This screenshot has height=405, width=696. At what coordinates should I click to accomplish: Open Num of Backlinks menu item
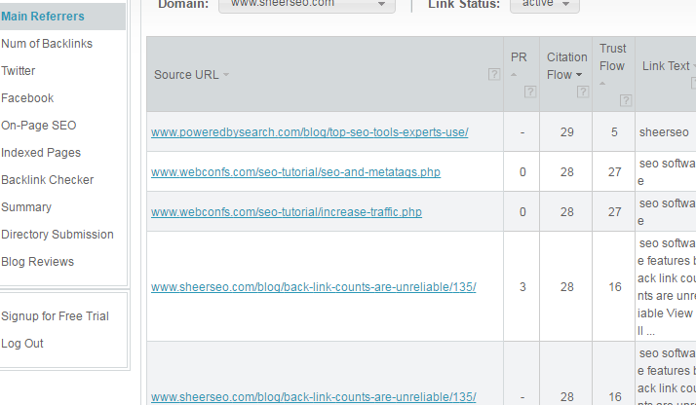tap(47, 44)
